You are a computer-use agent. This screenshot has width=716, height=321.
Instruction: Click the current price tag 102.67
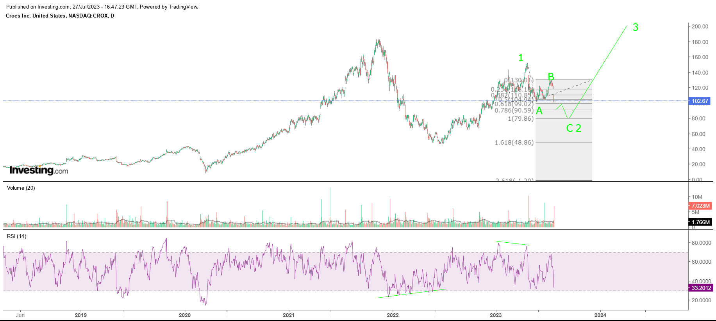click(x=700, y=101)
